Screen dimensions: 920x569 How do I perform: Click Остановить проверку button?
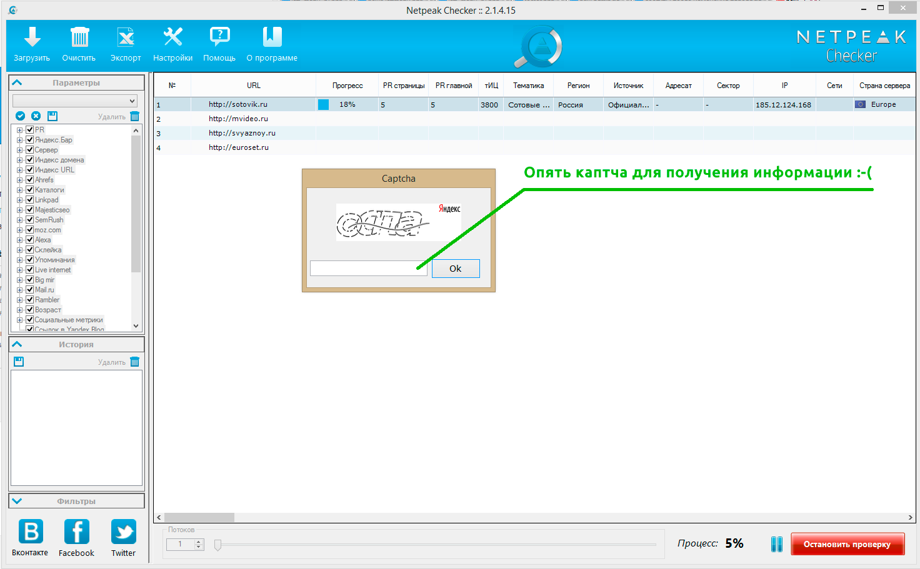tap(847, 544)
